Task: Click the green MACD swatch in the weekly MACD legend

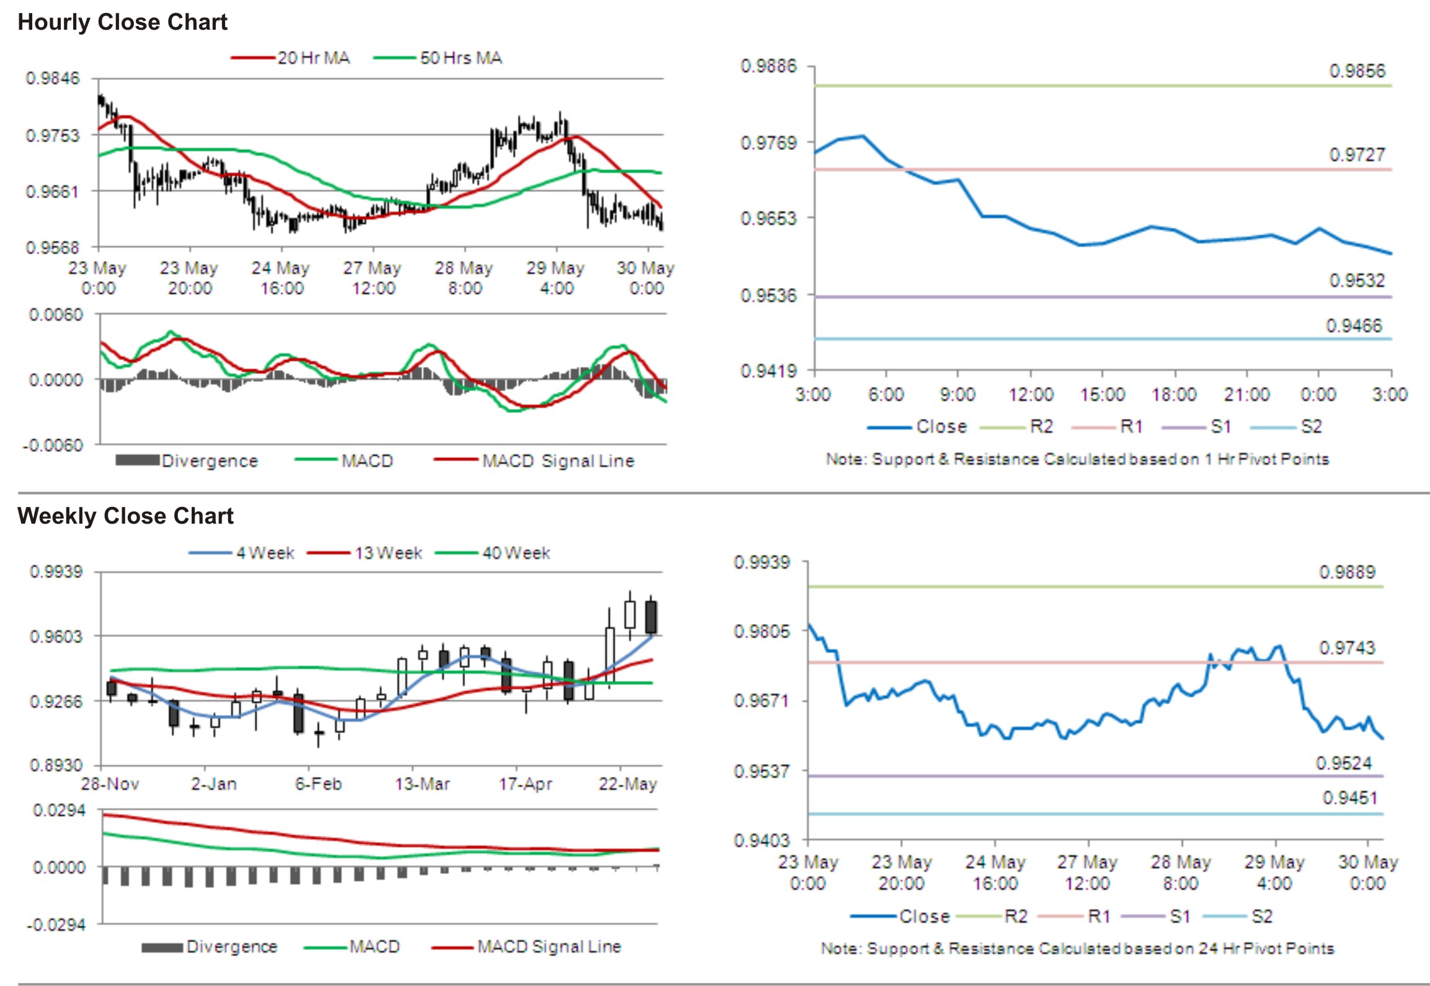Action: click(326, 948)
